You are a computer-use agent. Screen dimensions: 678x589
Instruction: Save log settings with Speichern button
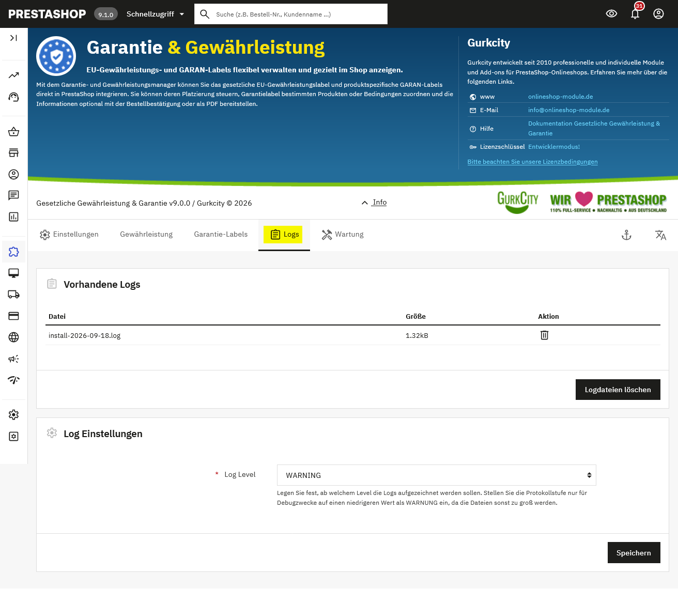tap(634, 553)
